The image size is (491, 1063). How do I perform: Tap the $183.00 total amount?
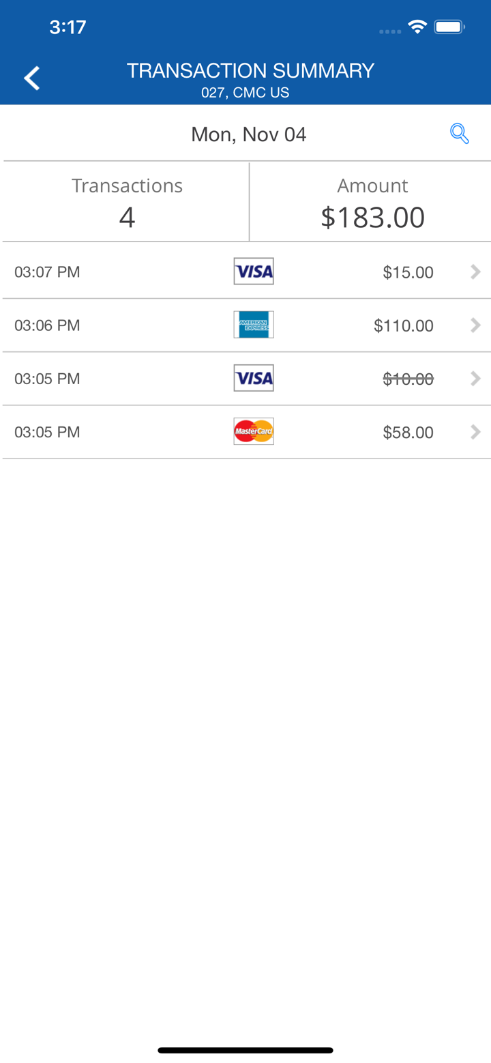373,217
